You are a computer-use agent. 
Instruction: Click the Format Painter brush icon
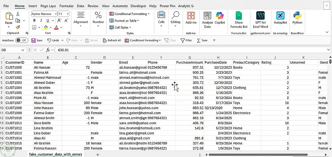18,27
